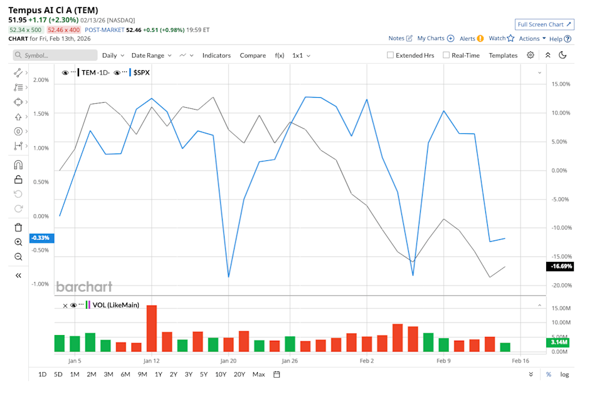
Task: Enable the magnet snap tool
Action: click(18, 164)
